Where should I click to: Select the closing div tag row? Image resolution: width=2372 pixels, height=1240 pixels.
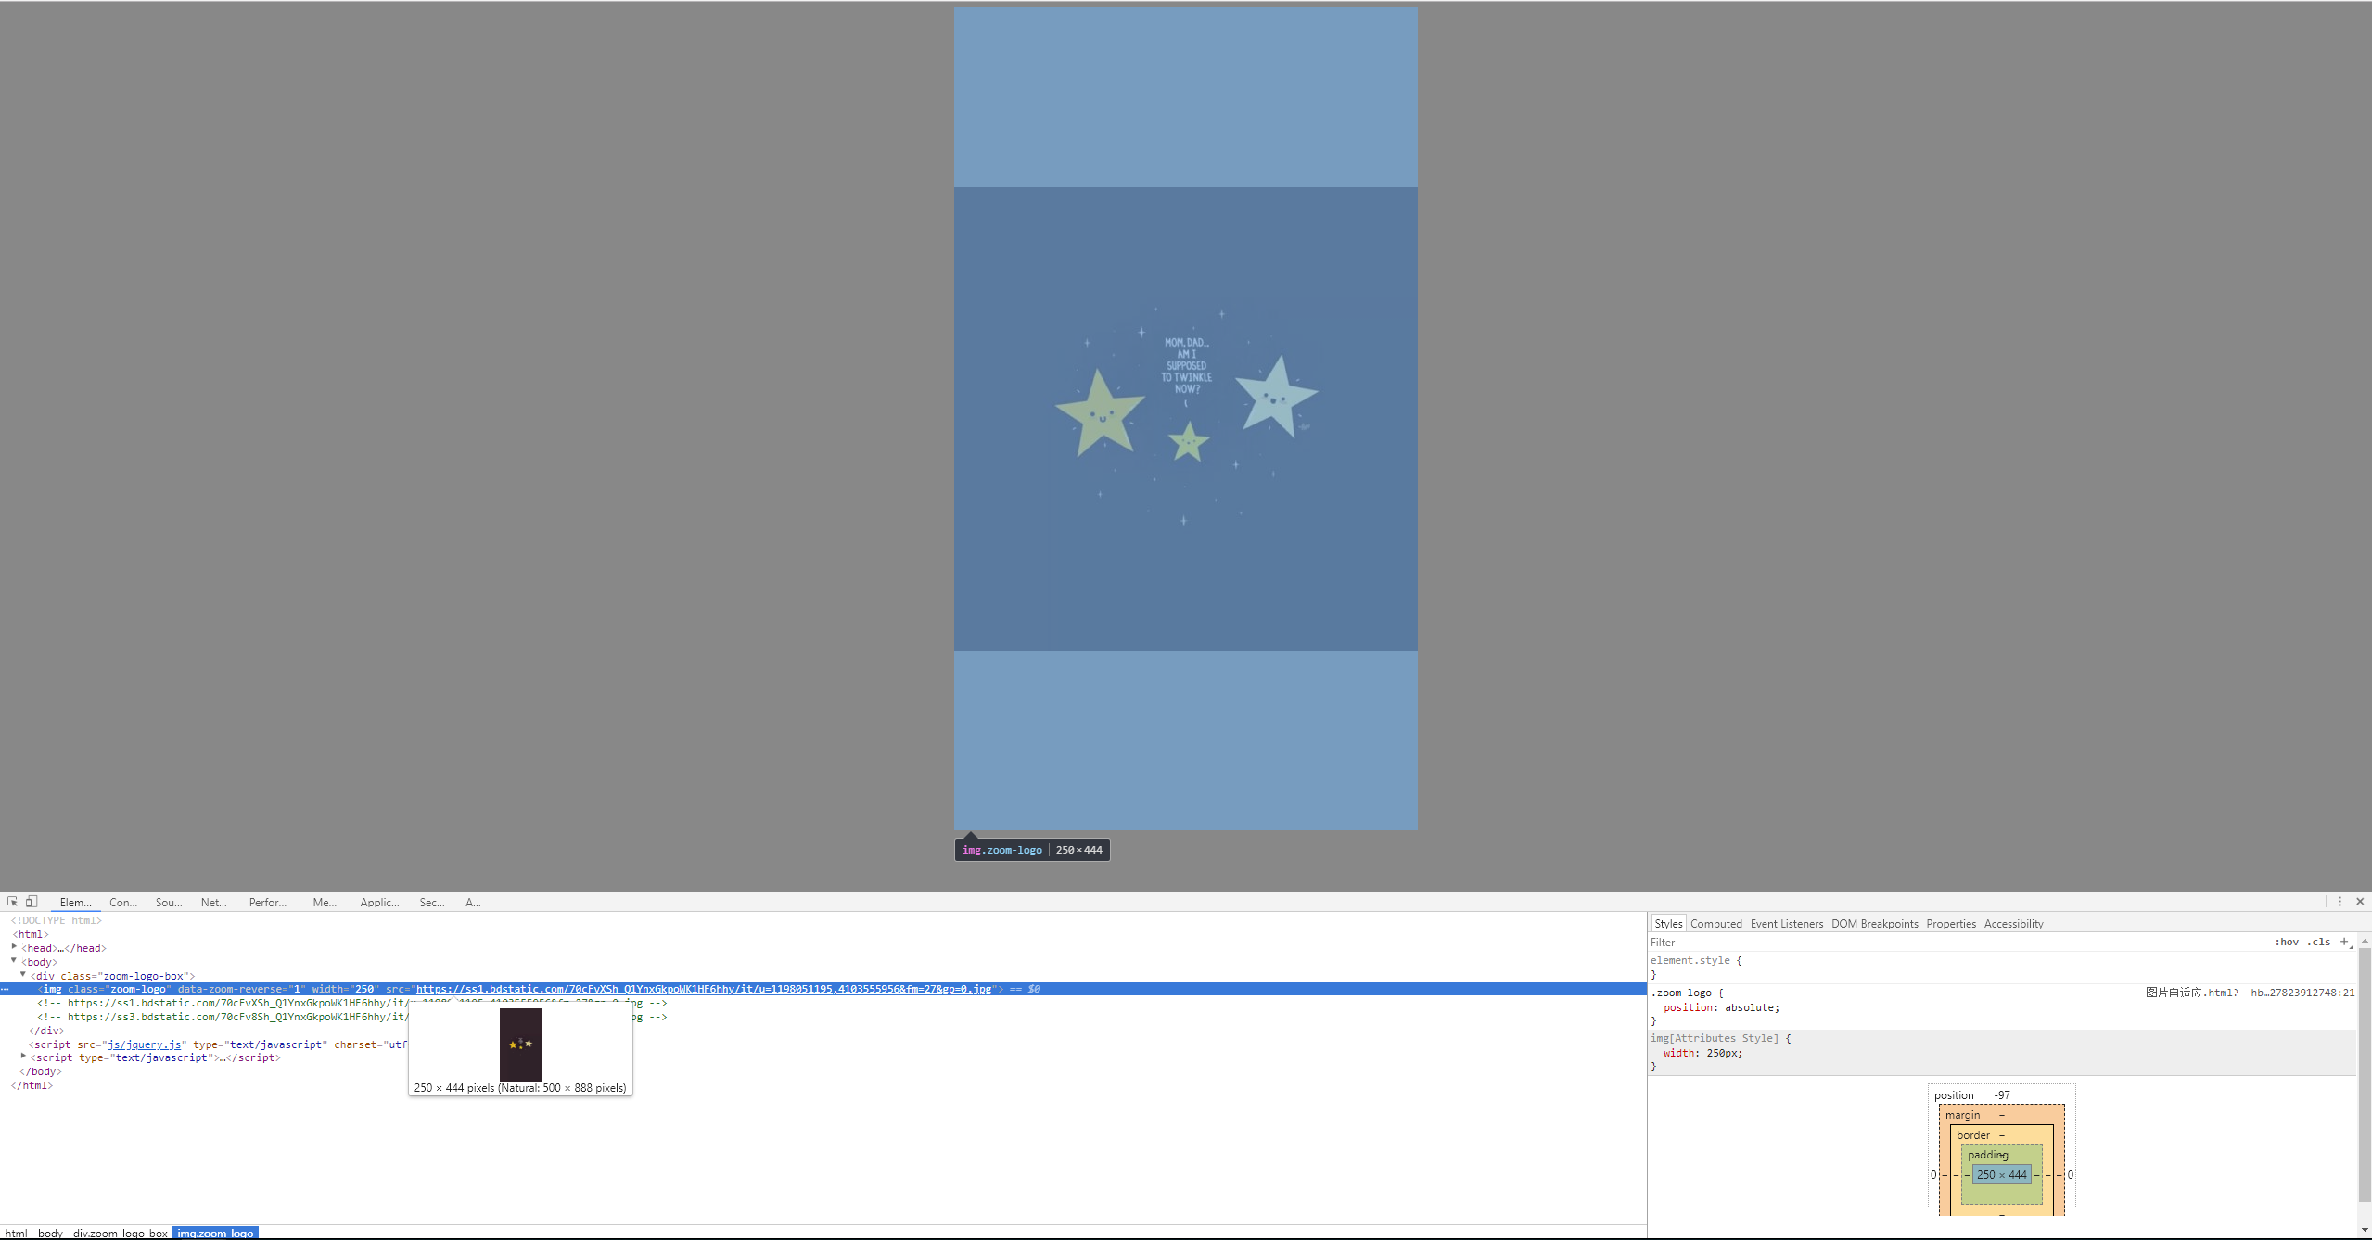(x=46, y=1031)
